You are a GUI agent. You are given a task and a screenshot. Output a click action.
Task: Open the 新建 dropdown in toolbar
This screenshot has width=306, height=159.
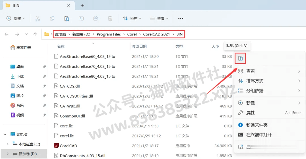coord(16,18)
